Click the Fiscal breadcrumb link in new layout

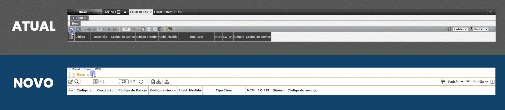tap(76, 69)
